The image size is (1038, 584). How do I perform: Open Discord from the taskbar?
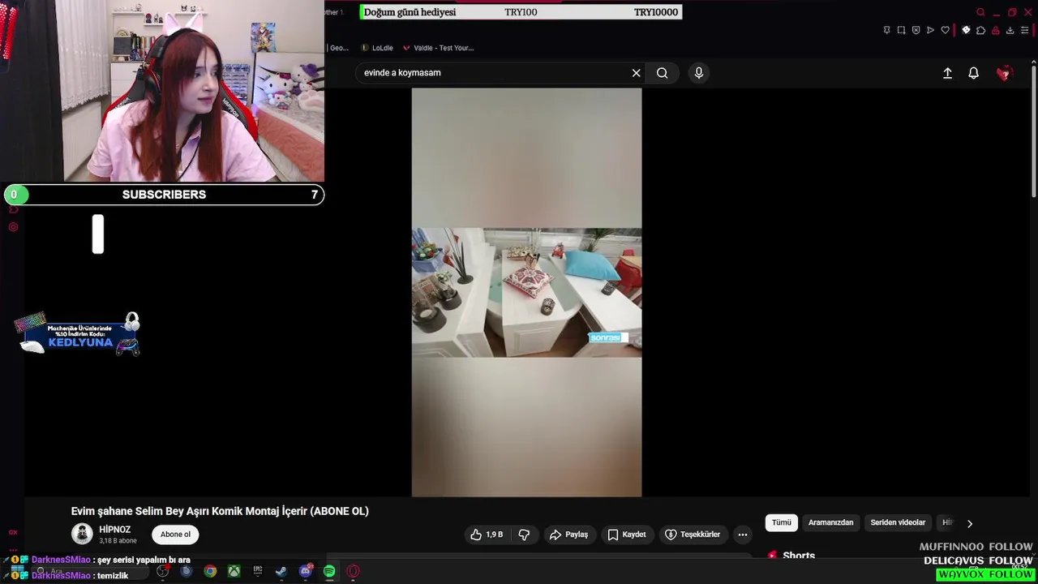[306, 571]
